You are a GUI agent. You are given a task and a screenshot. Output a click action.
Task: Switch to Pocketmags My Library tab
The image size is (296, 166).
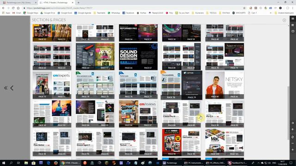[19, 3]
